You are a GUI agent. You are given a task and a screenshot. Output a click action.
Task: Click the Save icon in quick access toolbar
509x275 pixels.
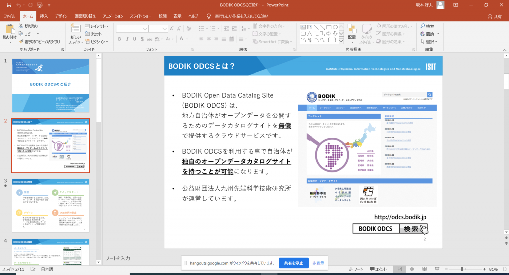click(9, 5)
